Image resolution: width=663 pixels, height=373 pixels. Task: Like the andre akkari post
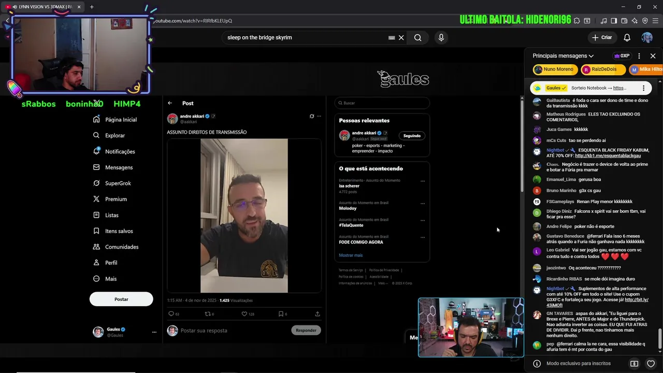[x=244, y=313]
